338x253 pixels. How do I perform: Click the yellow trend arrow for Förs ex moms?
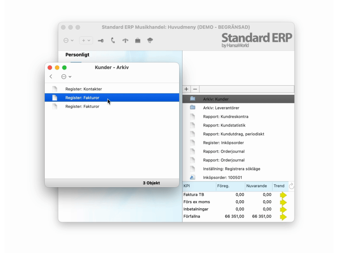(x=283, y=202)
